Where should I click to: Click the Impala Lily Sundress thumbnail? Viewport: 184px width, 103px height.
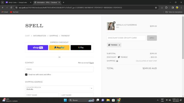tap(111, 26)
